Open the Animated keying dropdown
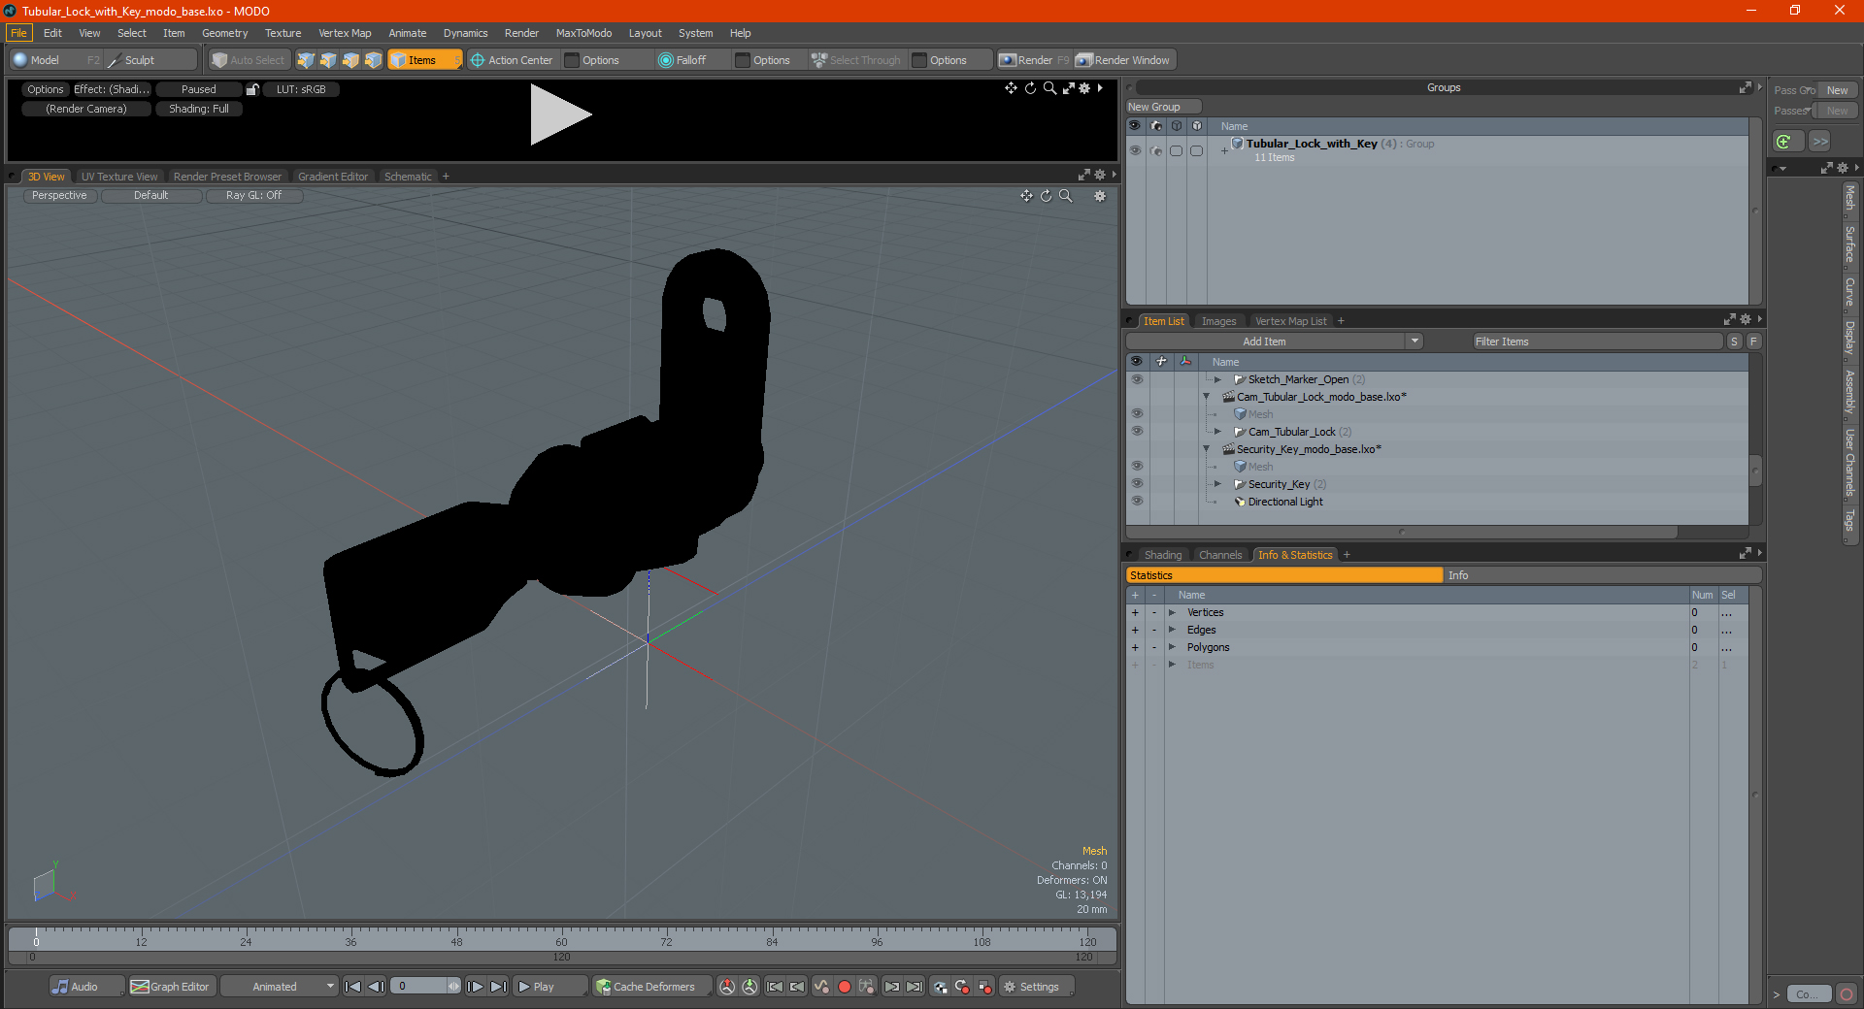The height and width of the screenshot is (1009, 1864). (x=280, y=987)
